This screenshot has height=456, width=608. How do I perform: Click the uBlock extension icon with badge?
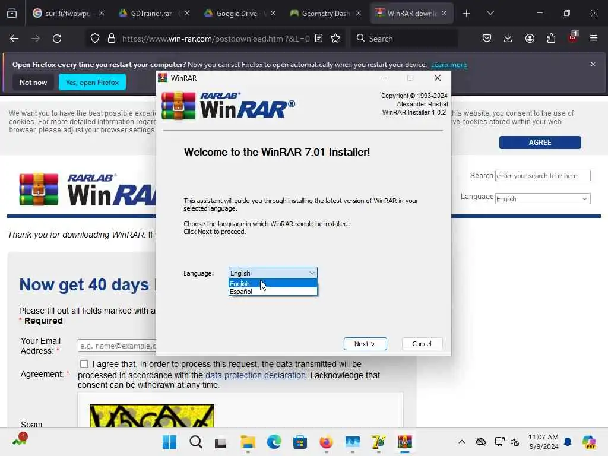[x=573, y=37]
